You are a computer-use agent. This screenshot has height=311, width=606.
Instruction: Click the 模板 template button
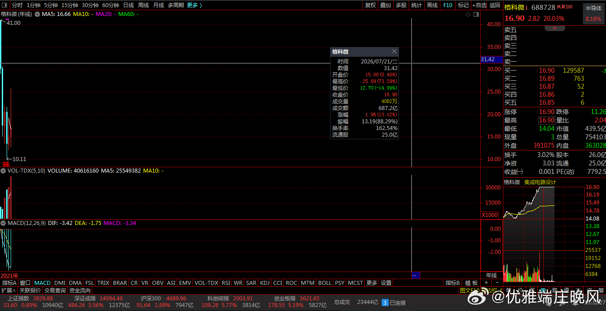[471, 283]
